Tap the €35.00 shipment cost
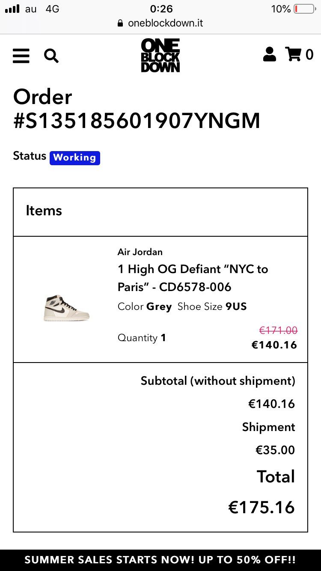The image size is (321, 571). pos(275,450)
